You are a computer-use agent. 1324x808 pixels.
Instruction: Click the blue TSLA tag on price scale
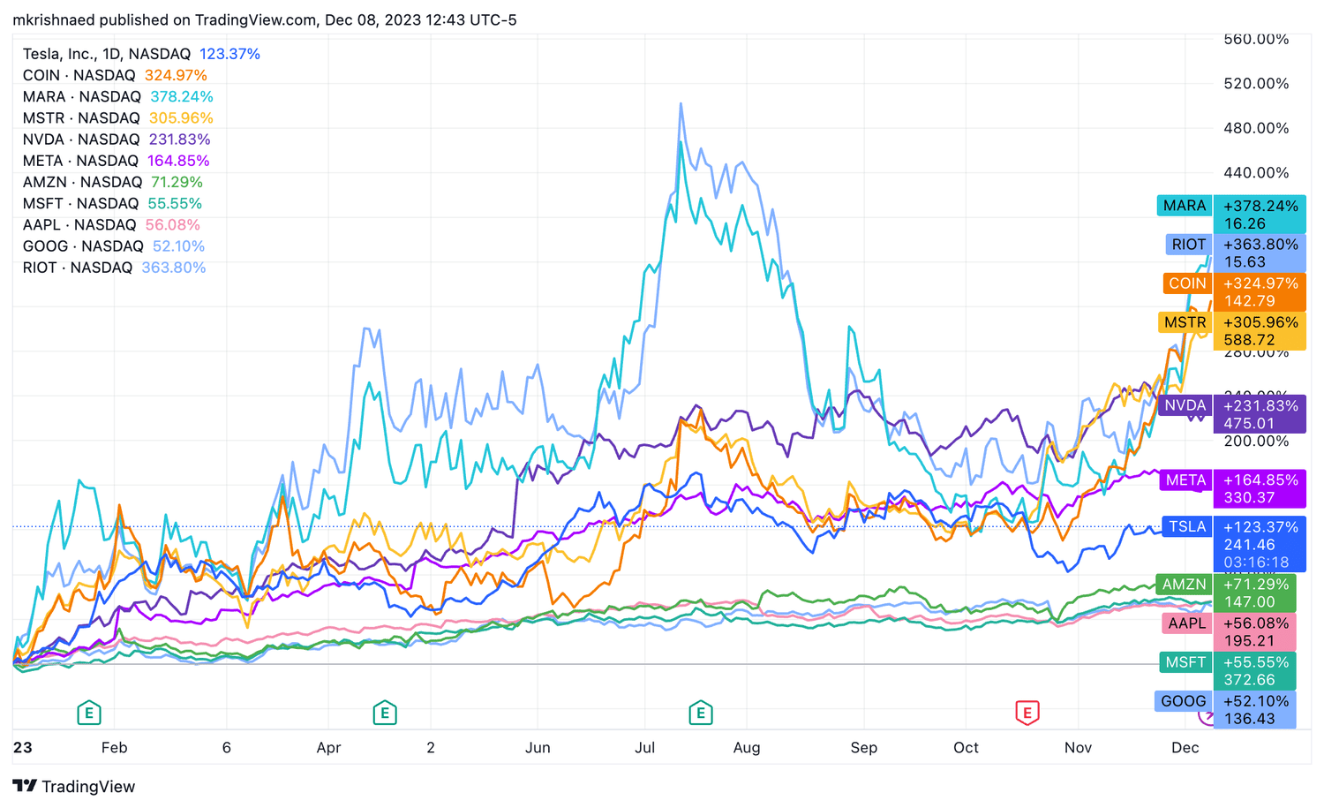(x=1187, y=526)
